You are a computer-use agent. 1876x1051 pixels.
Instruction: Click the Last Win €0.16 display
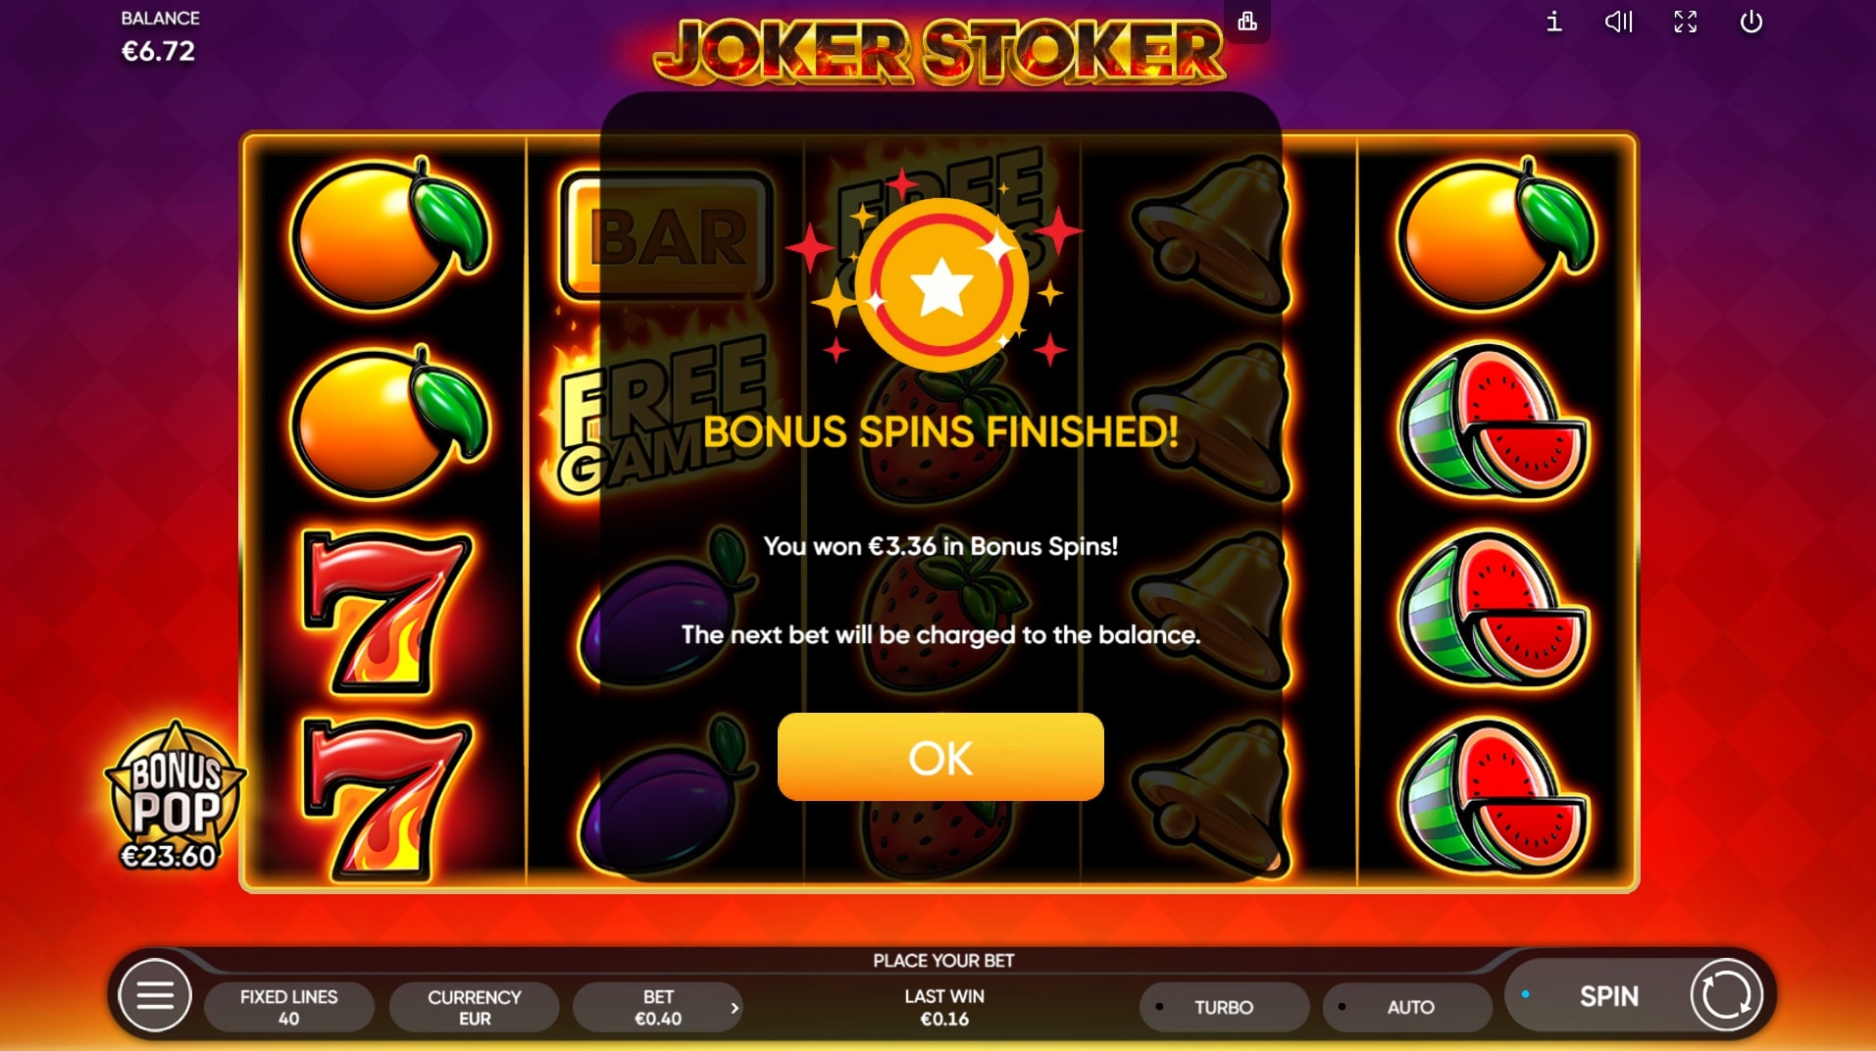[943, 1007]
